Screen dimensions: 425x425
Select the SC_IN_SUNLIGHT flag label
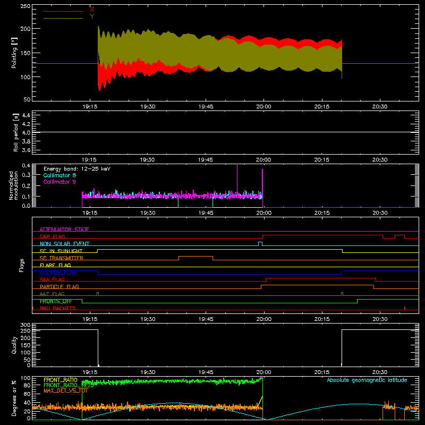(x=61, y=251)
